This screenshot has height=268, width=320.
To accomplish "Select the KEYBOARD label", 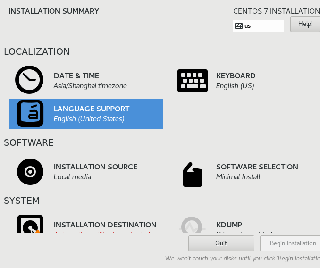I will (236, 76).
